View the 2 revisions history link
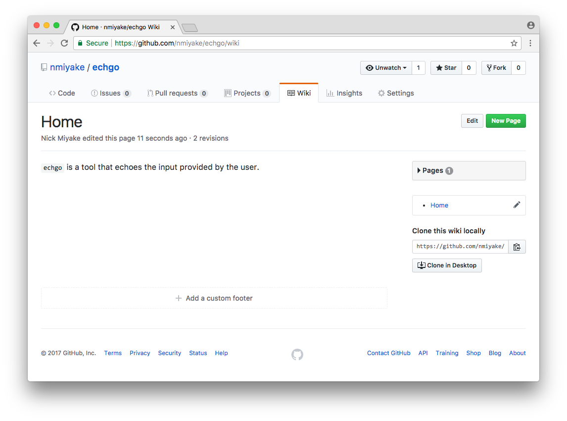The width and height of the screenshot is (567, 421). pyautogui.click(x=211, y=138)
